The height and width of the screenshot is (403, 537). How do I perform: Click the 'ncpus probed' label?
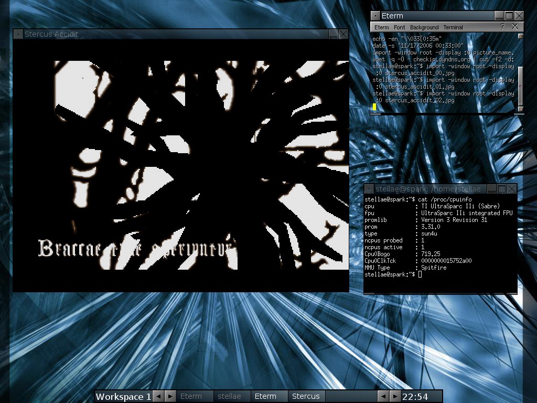coord(383,240)
